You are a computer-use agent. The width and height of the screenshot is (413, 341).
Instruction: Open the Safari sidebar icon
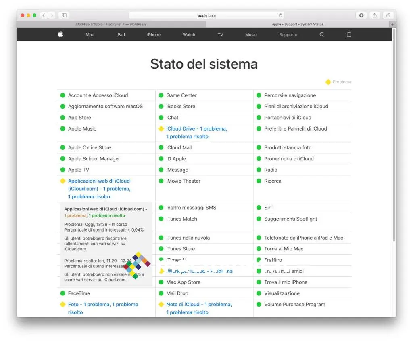point(64,15)
